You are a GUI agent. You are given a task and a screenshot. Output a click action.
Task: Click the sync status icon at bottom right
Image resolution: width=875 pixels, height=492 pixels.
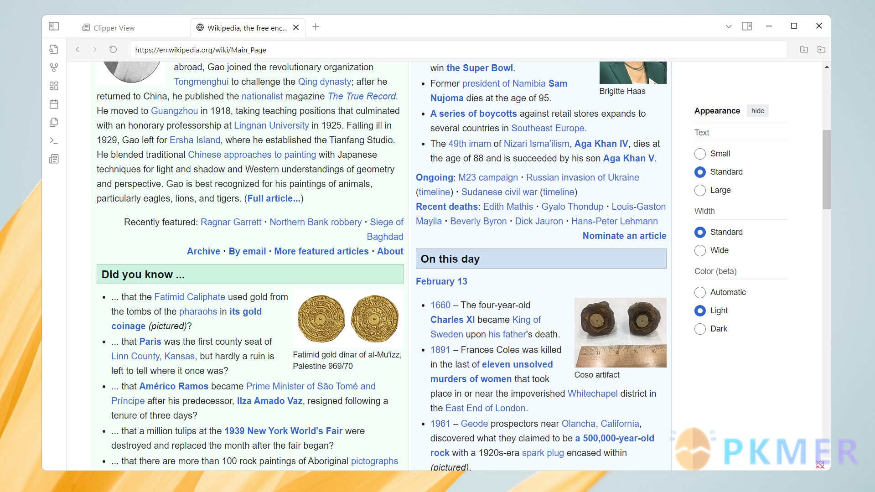[x=820, y=465]
